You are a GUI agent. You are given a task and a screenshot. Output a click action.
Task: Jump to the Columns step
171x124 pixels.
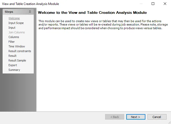pos(14,37)
